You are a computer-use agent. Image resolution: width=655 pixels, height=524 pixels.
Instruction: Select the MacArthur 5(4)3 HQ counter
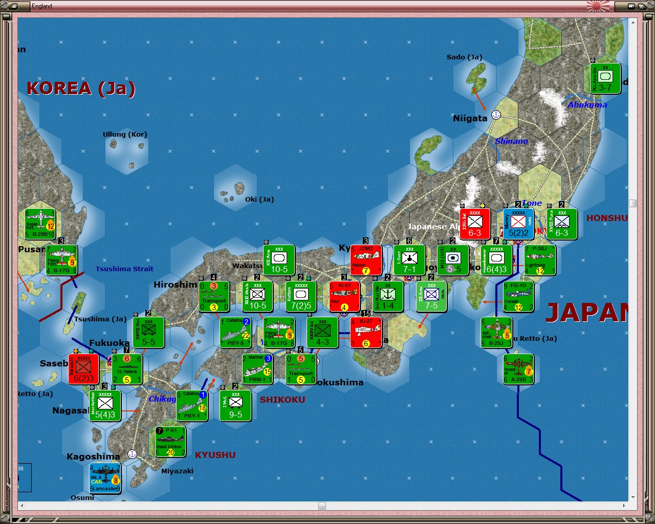click(105, 405)
